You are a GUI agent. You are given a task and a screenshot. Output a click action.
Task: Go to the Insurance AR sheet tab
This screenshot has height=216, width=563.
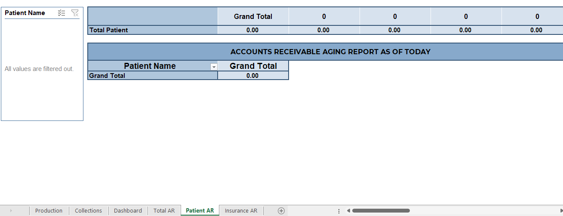point(241,211)
